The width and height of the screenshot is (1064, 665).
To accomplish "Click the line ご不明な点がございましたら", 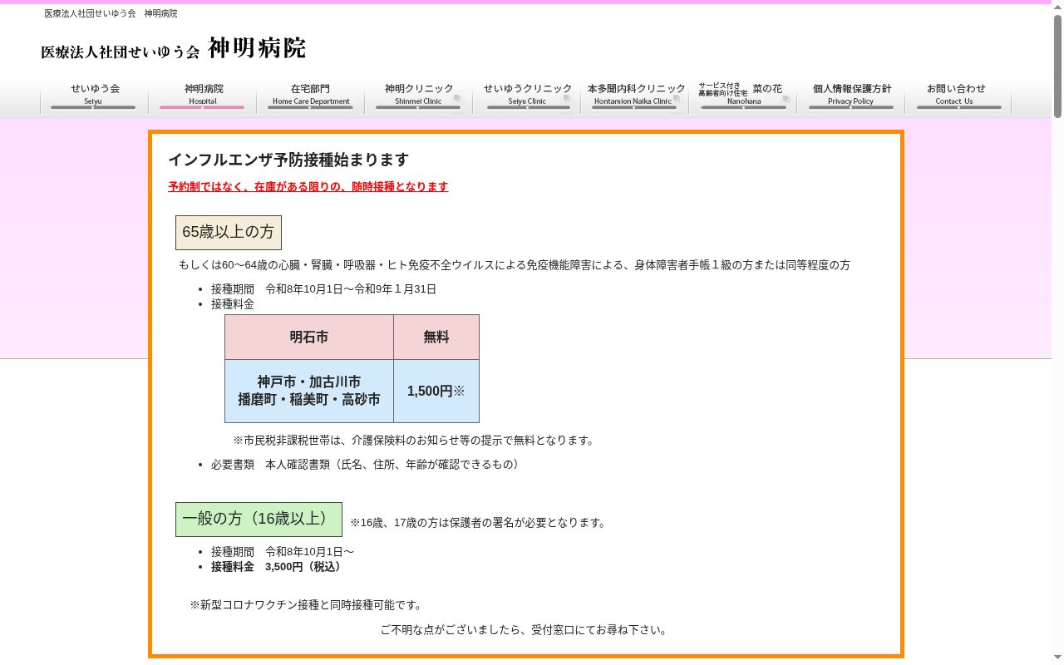I will 525,630.
